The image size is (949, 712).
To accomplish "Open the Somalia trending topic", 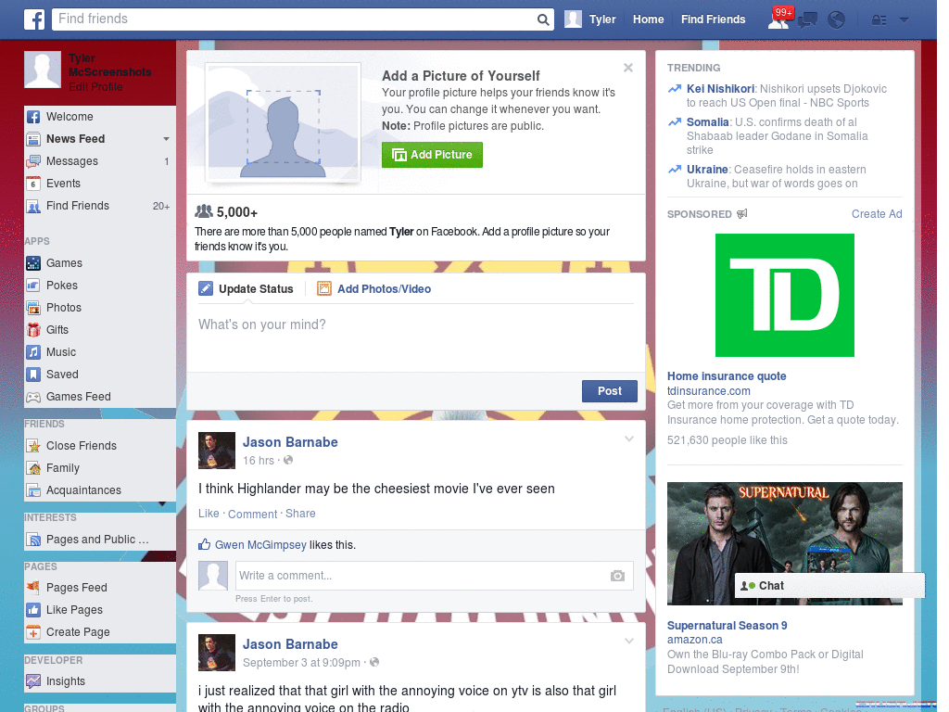I will (707, 122).
